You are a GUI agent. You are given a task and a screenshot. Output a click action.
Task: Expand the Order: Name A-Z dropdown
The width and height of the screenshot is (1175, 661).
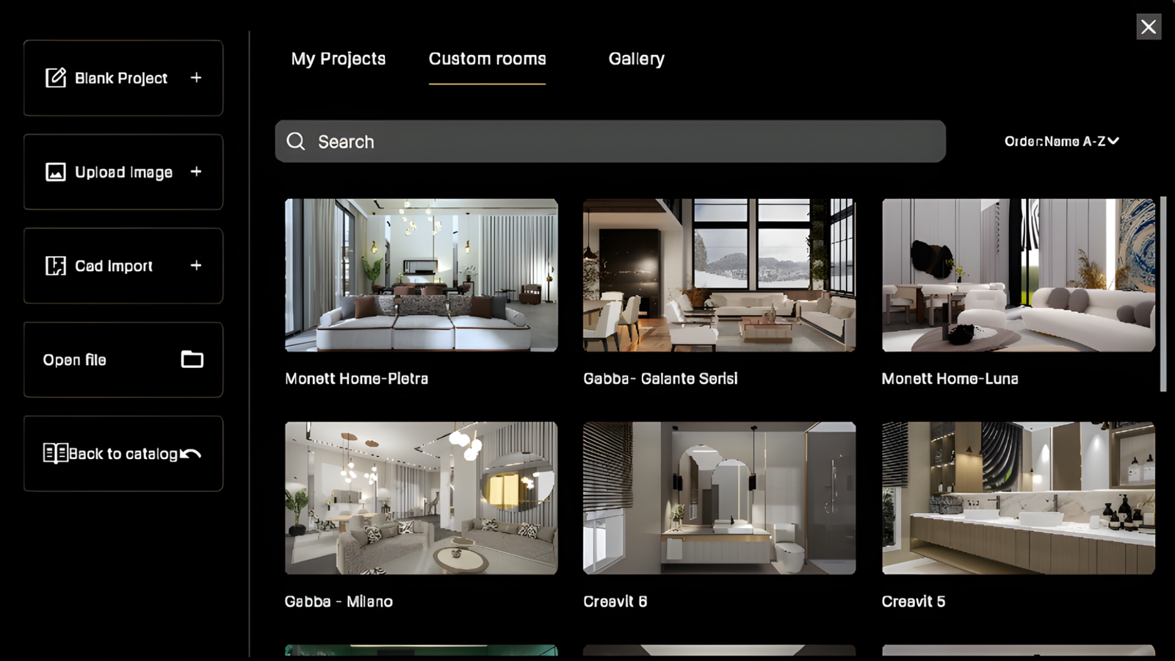pyautogui.click(x=1061, y=141)
